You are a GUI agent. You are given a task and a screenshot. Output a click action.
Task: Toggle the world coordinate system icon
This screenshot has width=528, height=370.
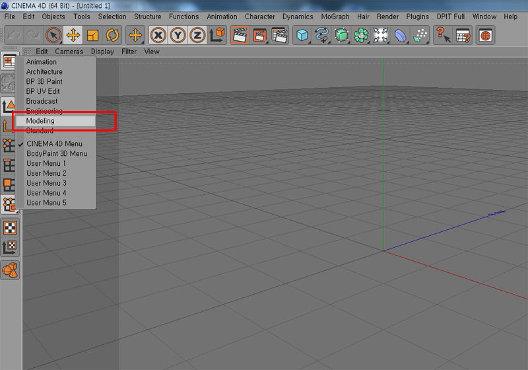[217, 35]
